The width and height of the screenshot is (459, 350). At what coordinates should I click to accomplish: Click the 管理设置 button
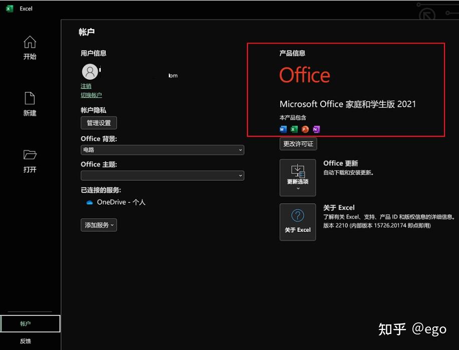(x=99, y=123)
